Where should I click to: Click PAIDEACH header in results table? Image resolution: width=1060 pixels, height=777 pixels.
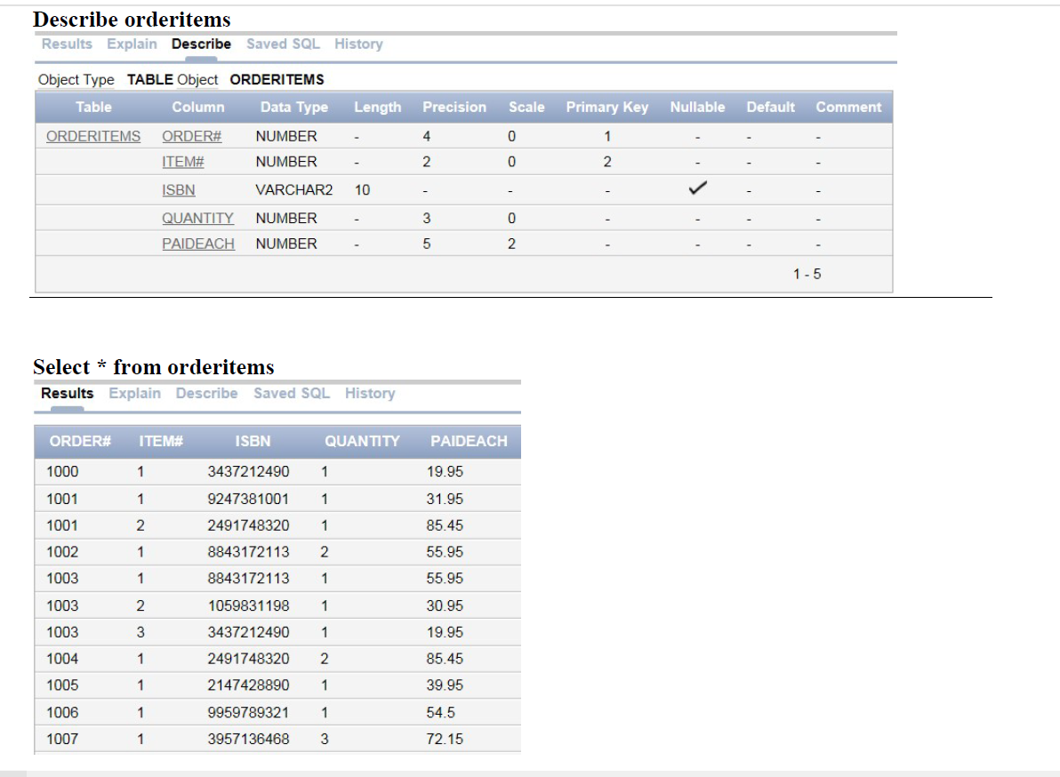pyautogui.click(x=470, y=441)
